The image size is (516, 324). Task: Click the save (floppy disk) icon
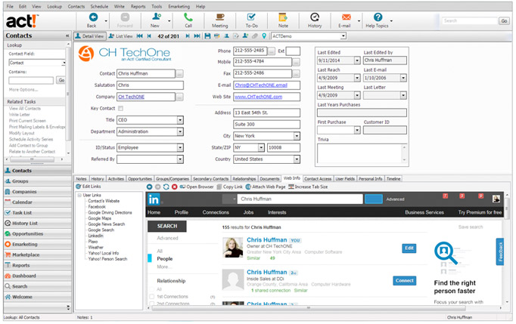pyautogui.click(x=207, y=36)
